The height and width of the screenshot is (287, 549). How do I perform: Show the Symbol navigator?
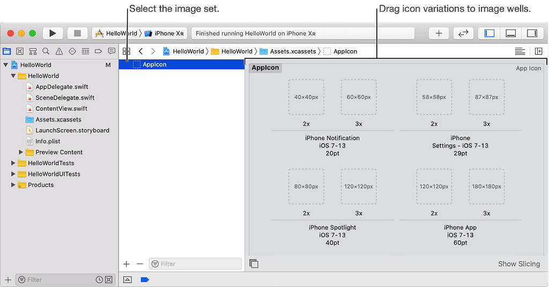(33, 51)
